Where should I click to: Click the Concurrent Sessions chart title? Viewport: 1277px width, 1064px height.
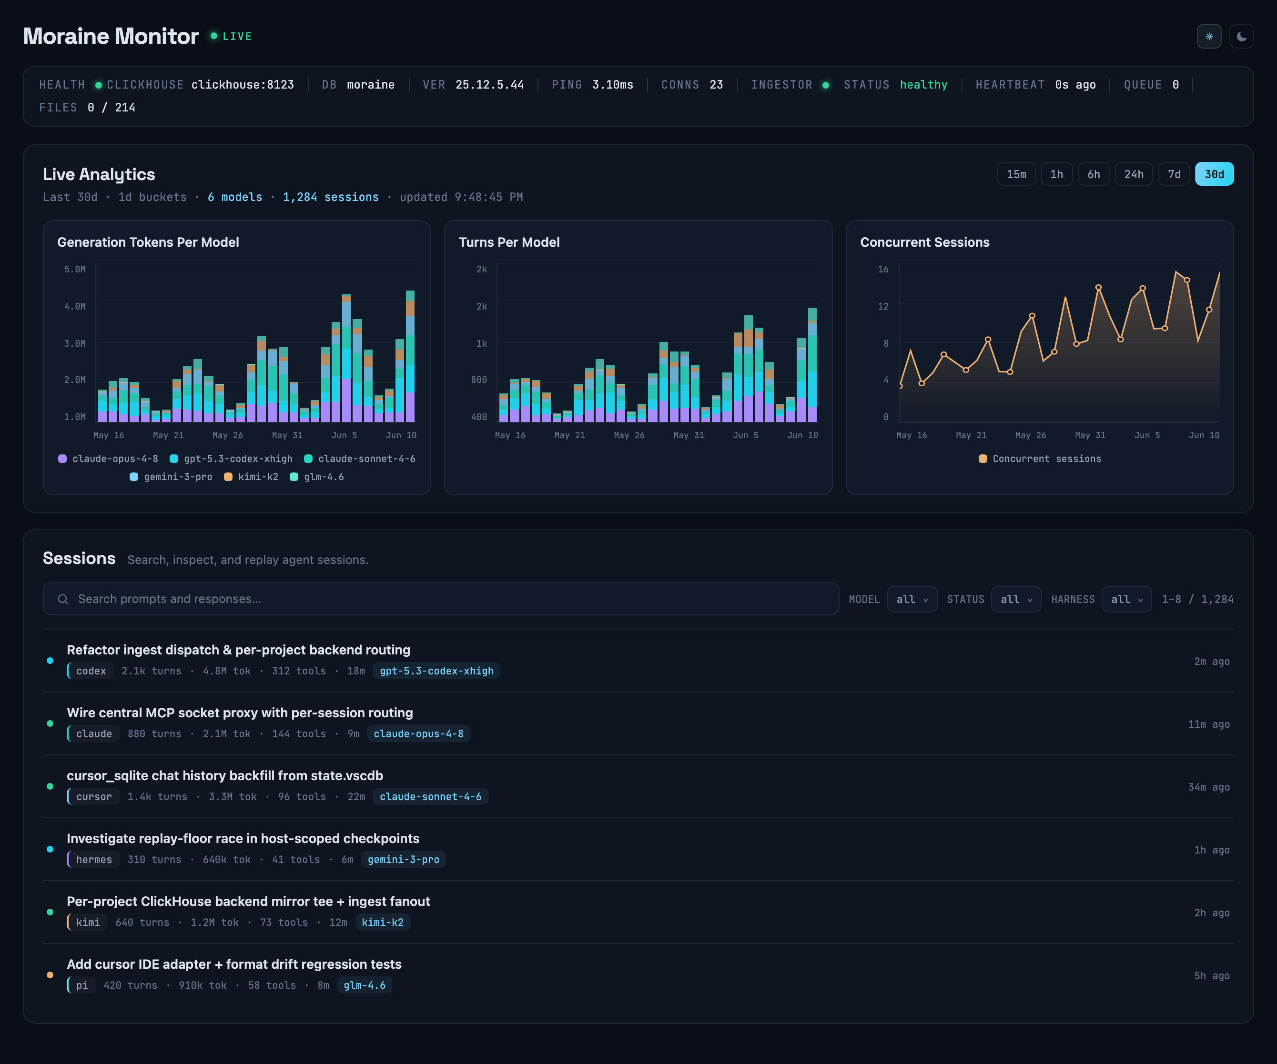click(925, 242)
